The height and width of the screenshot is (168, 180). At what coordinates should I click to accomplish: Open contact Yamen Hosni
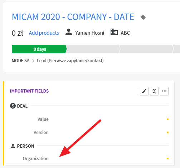89,33
